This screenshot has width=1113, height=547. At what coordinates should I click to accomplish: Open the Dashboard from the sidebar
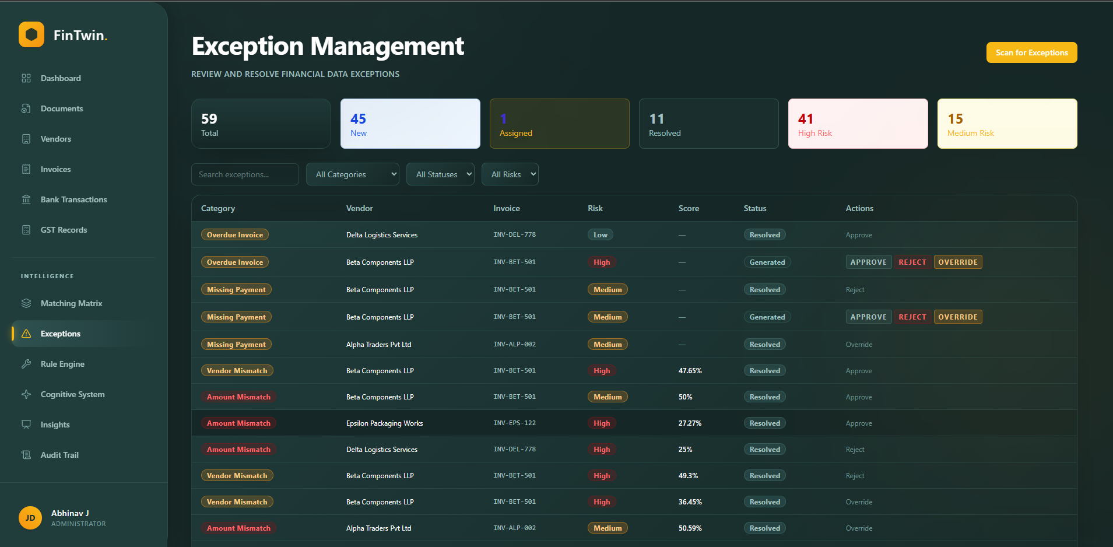click(60, 78)
